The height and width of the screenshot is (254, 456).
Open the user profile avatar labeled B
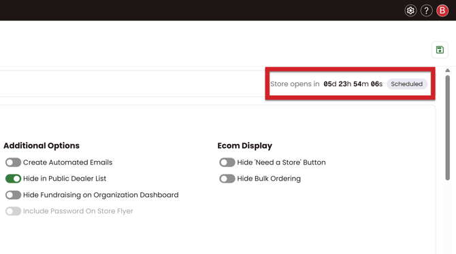tap(442, 11)
